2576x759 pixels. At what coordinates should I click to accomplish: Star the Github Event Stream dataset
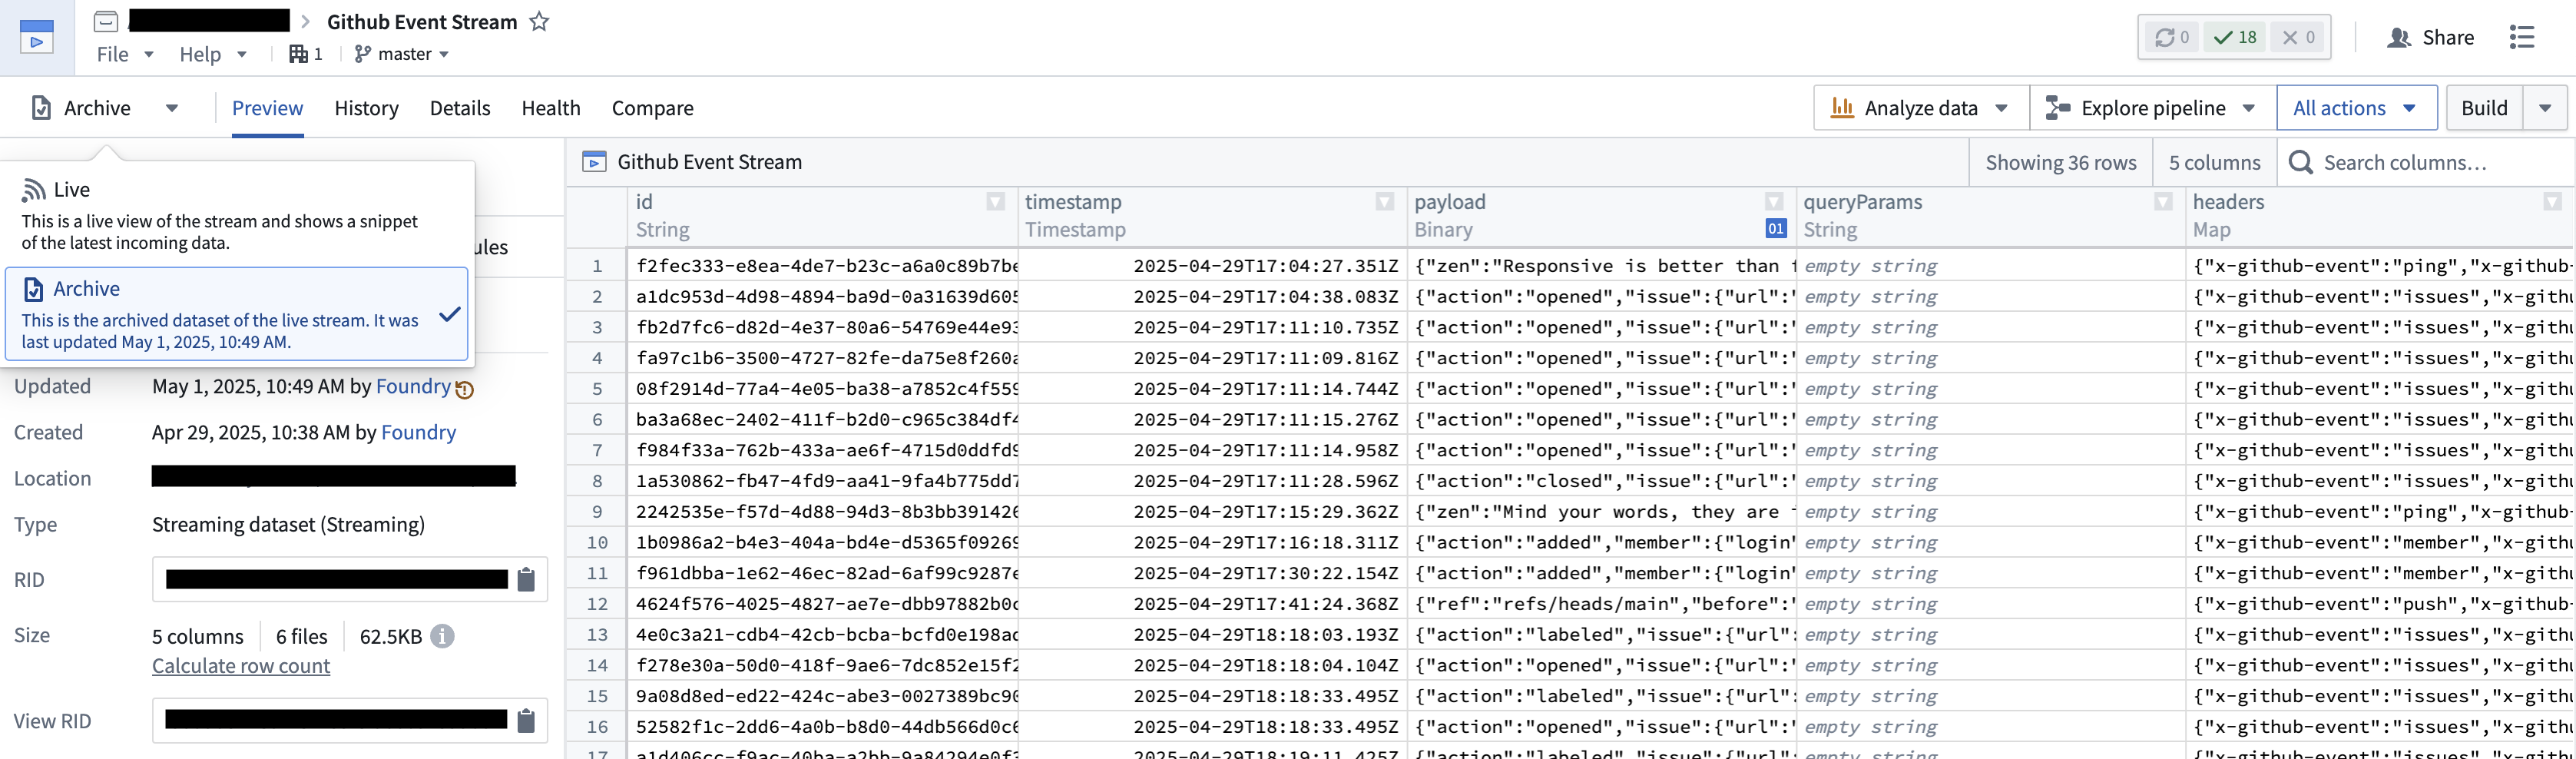(x=540, y=21)
